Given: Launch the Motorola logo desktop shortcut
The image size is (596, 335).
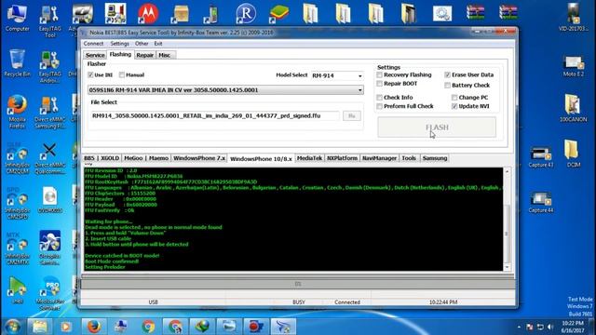Looking at the screenshot, I should point(148,14).
